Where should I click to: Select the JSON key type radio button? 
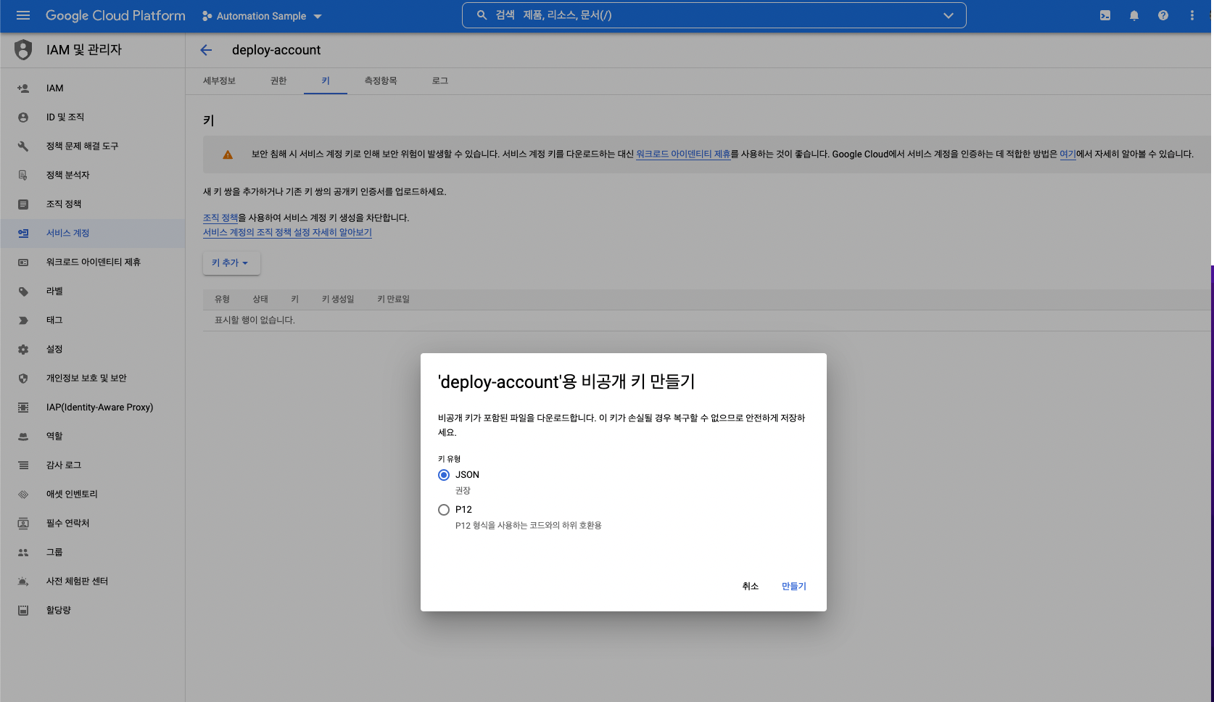click(x=444, y=475)
